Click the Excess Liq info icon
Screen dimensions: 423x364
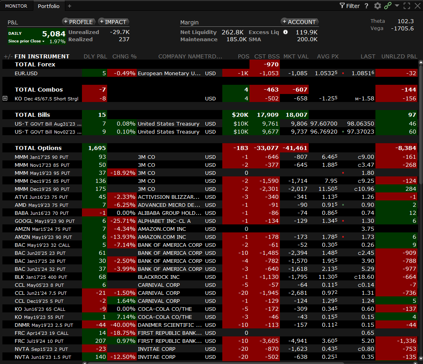[285, 32]
